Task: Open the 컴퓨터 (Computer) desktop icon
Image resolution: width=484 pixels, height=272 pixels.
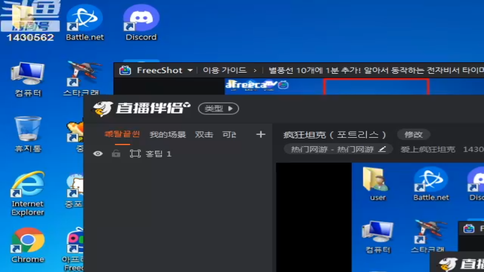Action: (x=27, y=79)
